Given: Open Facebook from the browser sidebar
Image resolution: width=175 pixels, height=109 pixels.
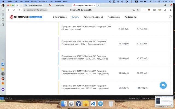Looking at the screenshot, I should [3, 65].
